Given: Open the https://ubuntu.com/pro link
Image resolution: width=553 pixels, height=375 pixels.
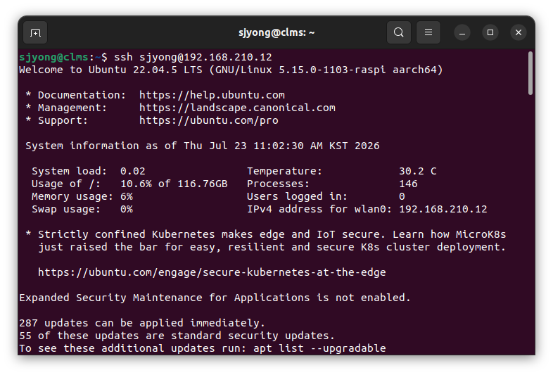Looking at the screenshot, I should point(209,120).
